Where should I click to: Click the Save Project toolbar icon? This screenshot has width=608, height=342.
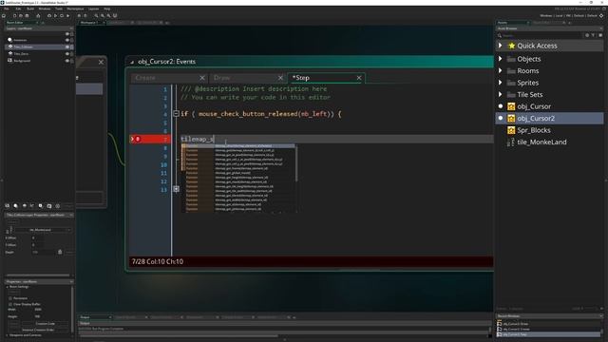[27, 15]
